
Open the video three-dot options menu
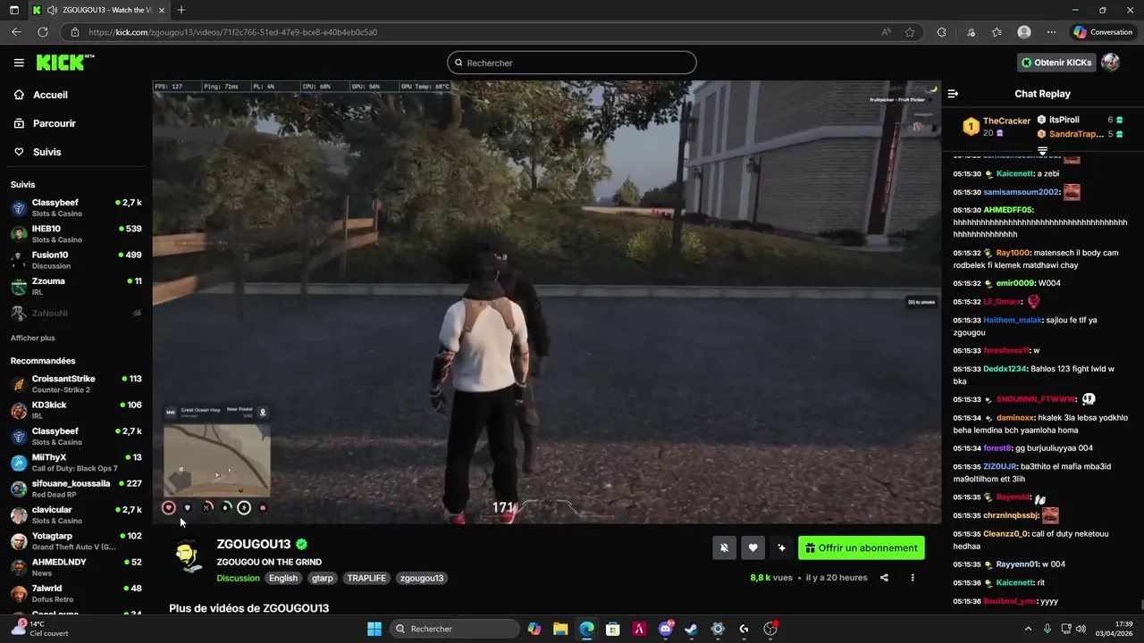913,578
